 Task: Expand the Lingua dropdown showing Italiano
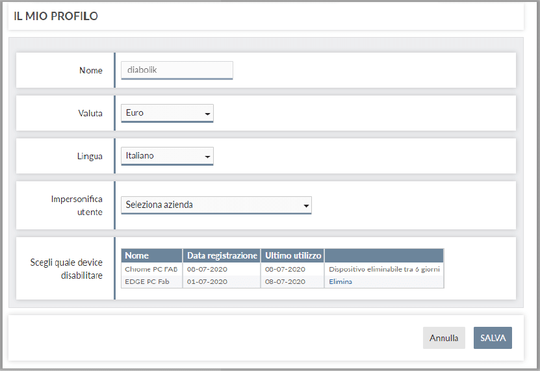point(167,156)
